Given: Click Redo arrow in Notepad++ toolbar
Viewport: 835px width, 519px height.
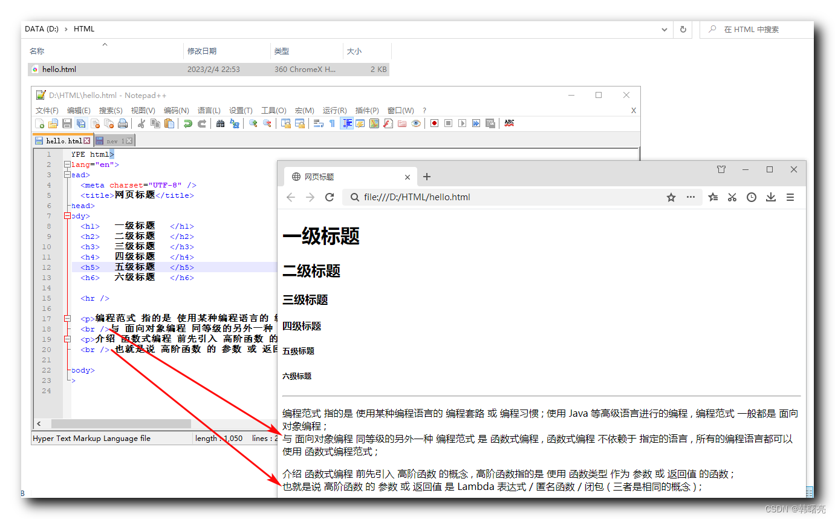Looking at the screenshot, I should click(202, 123).
